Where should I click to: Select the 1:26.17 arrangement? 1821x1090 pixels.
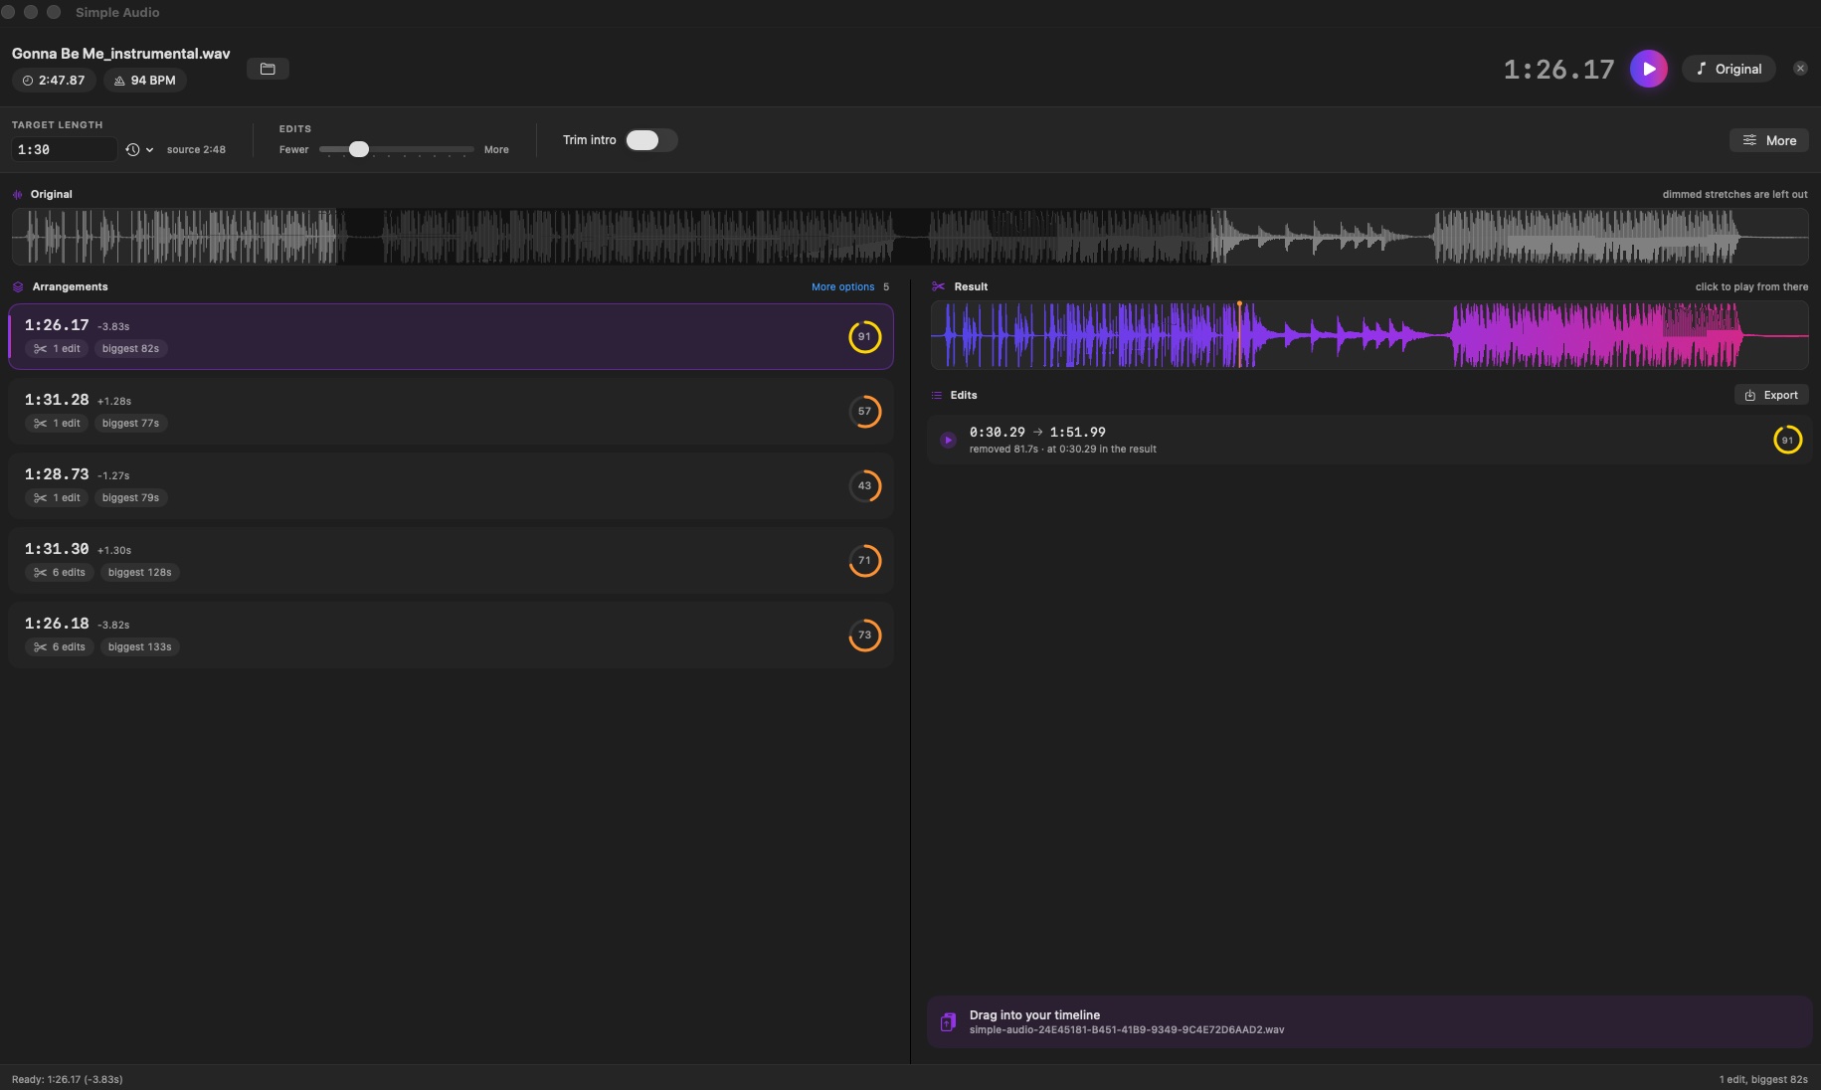point(451,336)
